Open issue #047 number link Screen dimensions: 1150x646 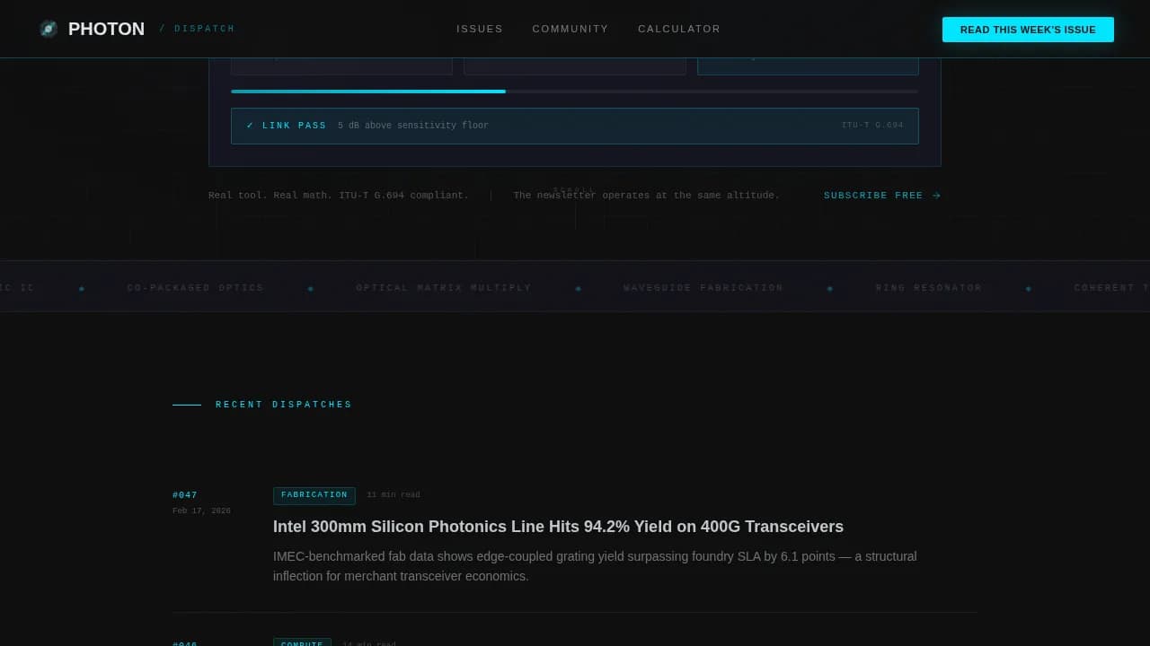[x=185, y=495]
